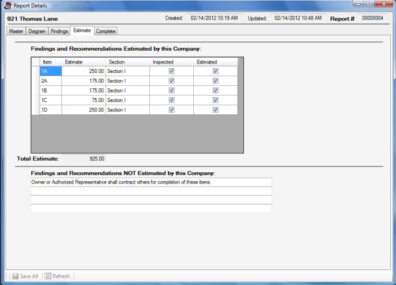Go to the Findings tab
396x285 pixels.
59,31
